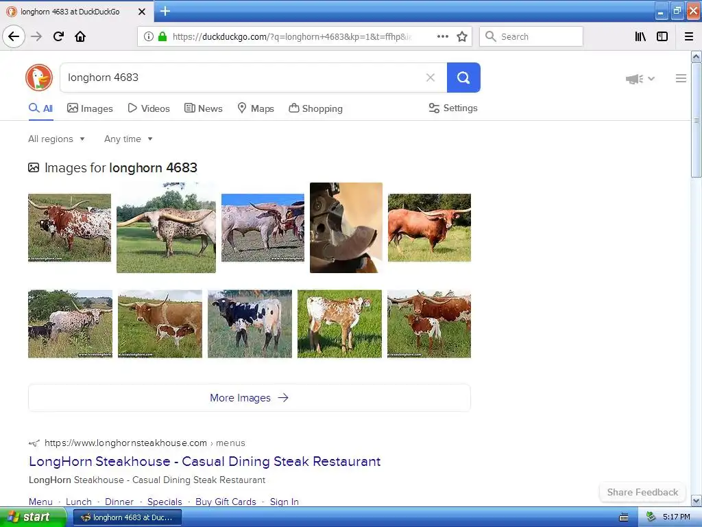
Task: Open the Buy Gift Cards sitelink
Action: [x=226, y=502]
